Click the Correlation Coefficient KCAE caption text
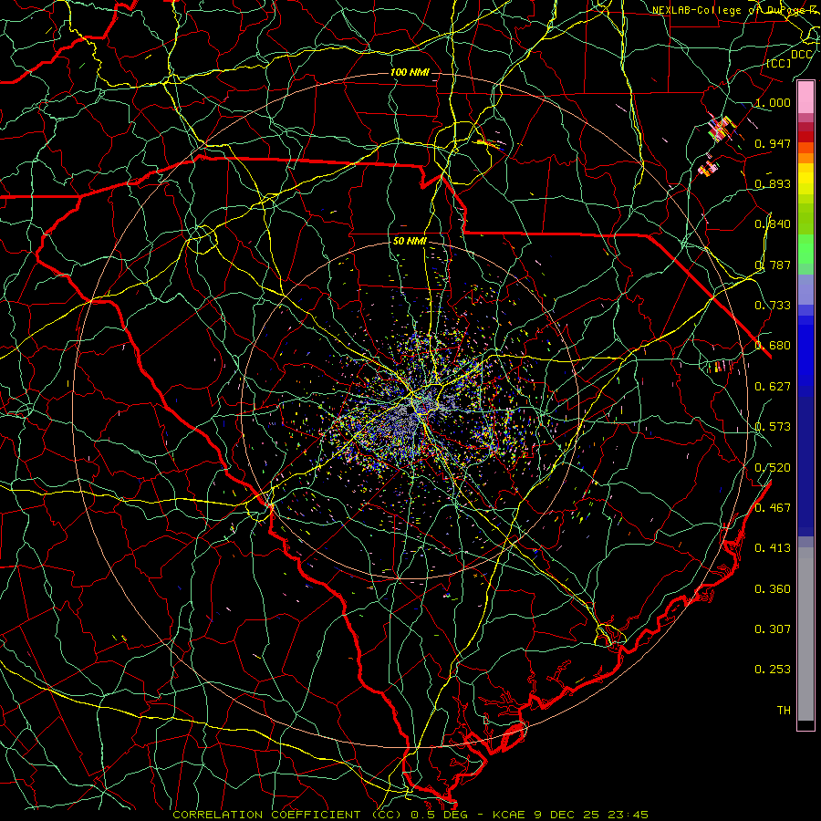The image size is (821, 821). [410, 815]
